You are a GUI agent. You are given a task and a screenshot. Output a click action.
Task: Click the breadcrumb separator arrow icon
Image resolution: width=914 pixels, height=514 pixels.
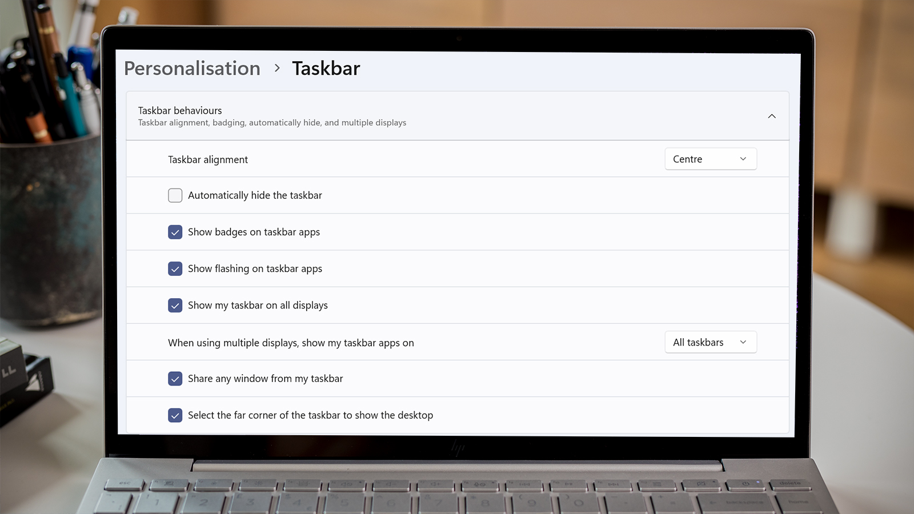277,68
